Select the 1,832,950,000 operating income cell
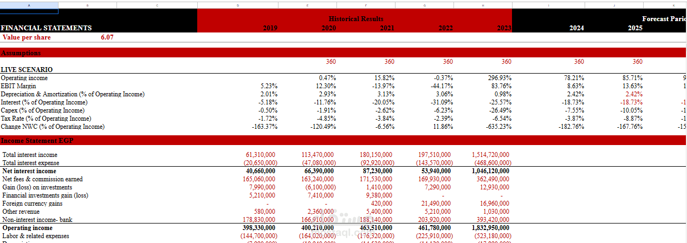Screen dimensions: 687x243 (x=491, y=228)
